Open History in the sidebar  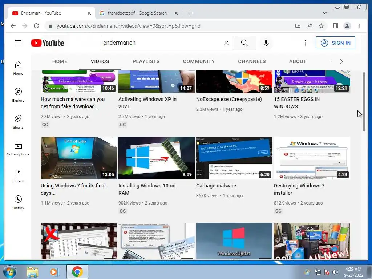click(x=18, y=202)
